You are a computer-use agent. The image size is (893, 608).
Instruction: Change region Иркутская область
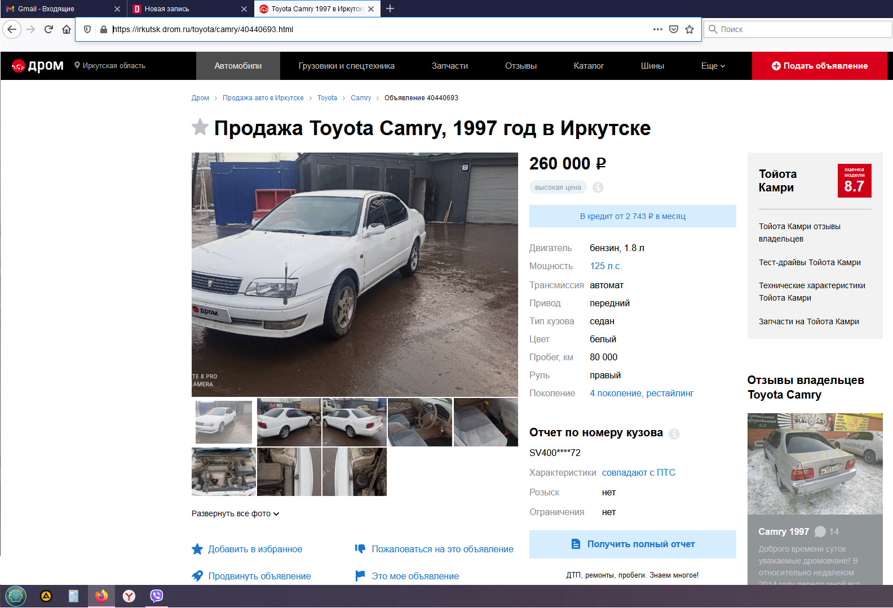pos(110,66)
